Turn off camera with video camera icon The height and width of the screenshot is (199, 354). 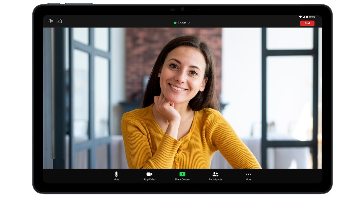click(x=149, y=174)
